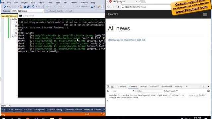Open the Build menu
The width and height of the screenshot is (212, 119).
pos(33,3)
